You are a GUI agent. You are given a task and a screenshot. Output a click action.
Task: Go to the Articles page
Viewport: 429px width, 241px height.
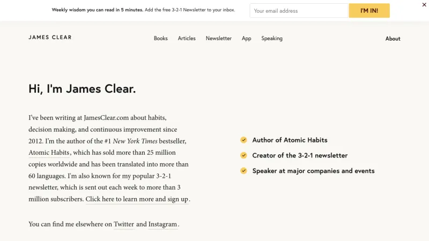point(187,39)
